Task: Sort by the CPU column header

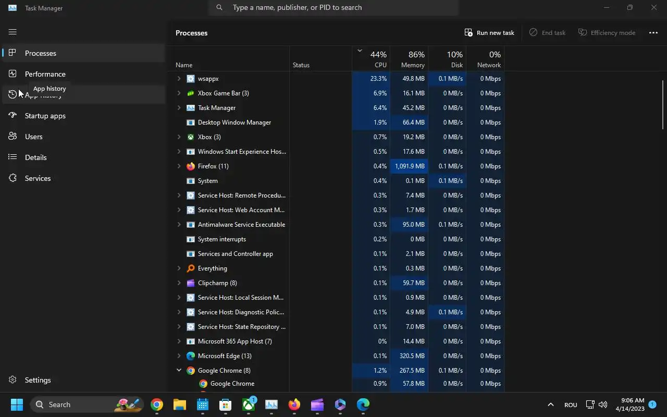Action: click(x=371, y=58)
